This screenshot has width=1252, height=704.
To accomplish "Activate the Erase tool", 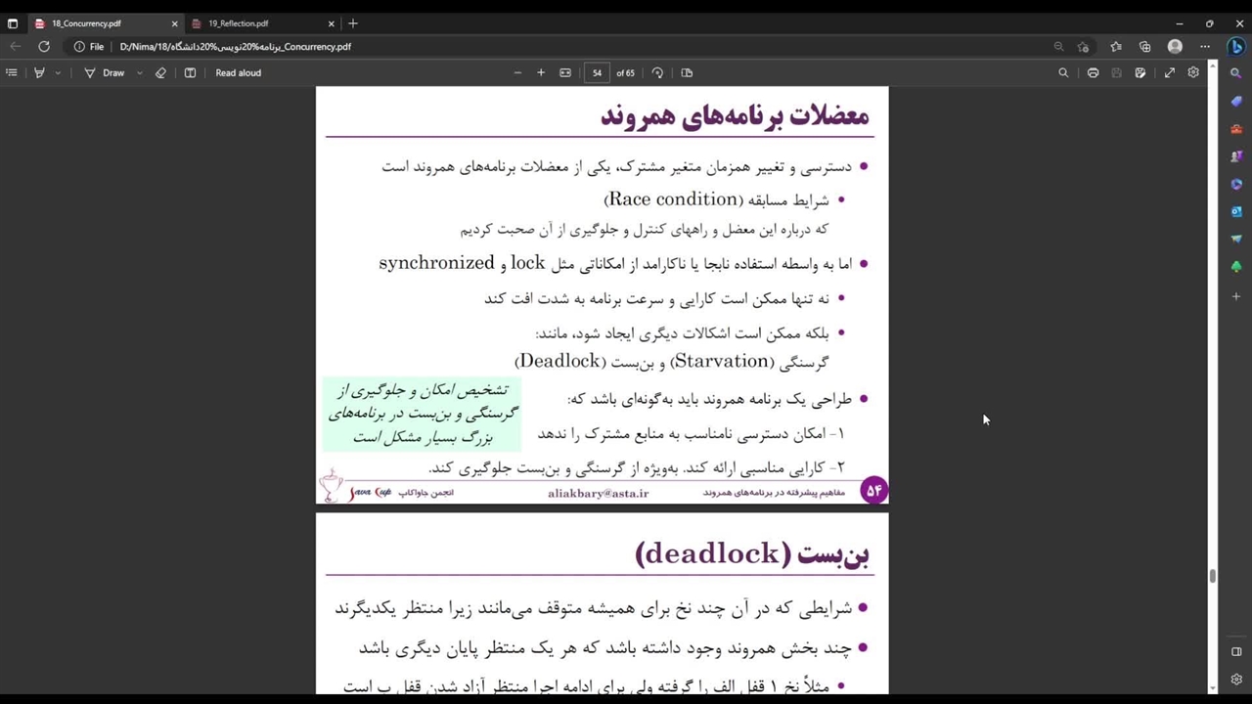I will pos(161,72).
